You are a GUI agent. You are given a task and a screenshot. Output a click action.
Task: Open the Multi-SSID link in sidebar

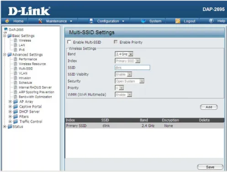click(x=26, y=69)
